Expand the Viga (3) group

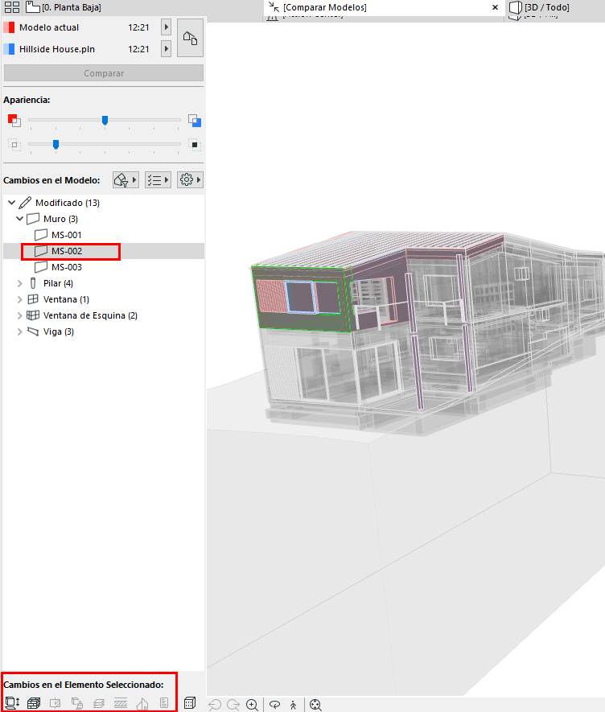click(x=19, y=332)
